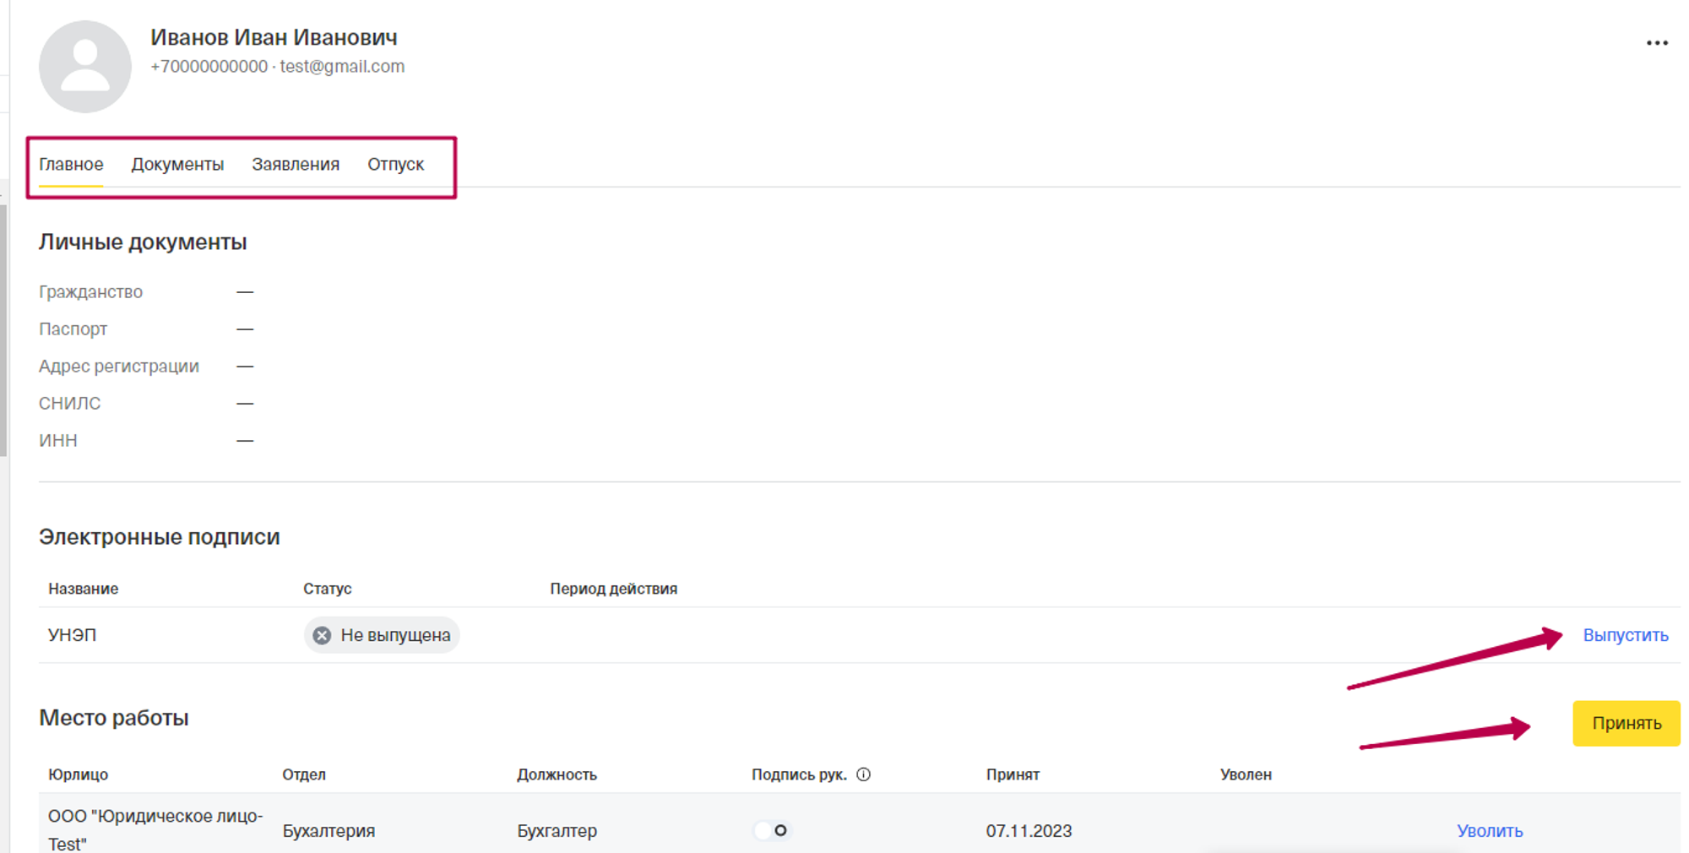Switch to the Главное tab
The width and height of the screenshot is (1689, 853).
[x=71, y=165]
